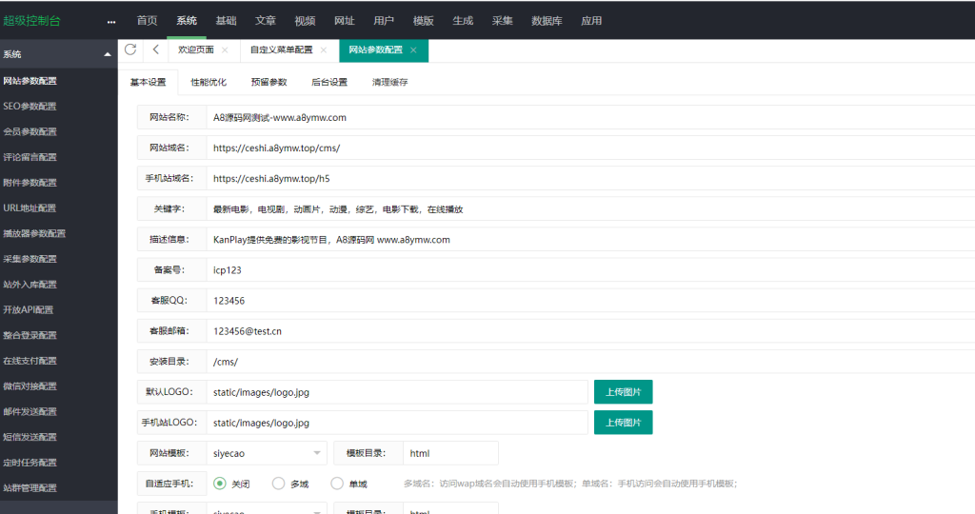Close the 自定义菜单配置 tab
Viewport: 975px width, 514px height.
point(324,50)
